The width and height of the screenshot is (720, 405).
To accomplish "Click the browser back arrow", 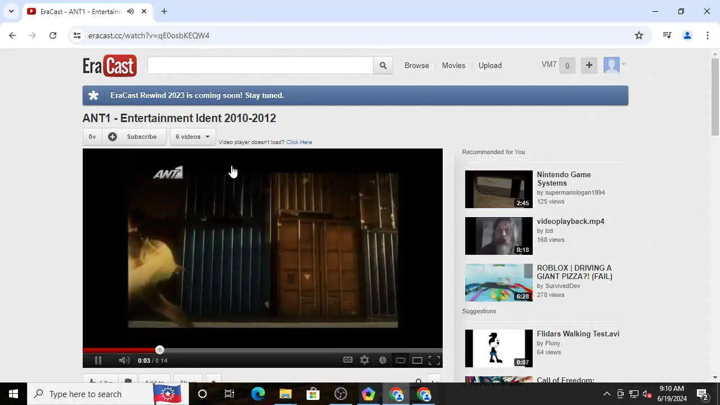I will coord(12,35).
